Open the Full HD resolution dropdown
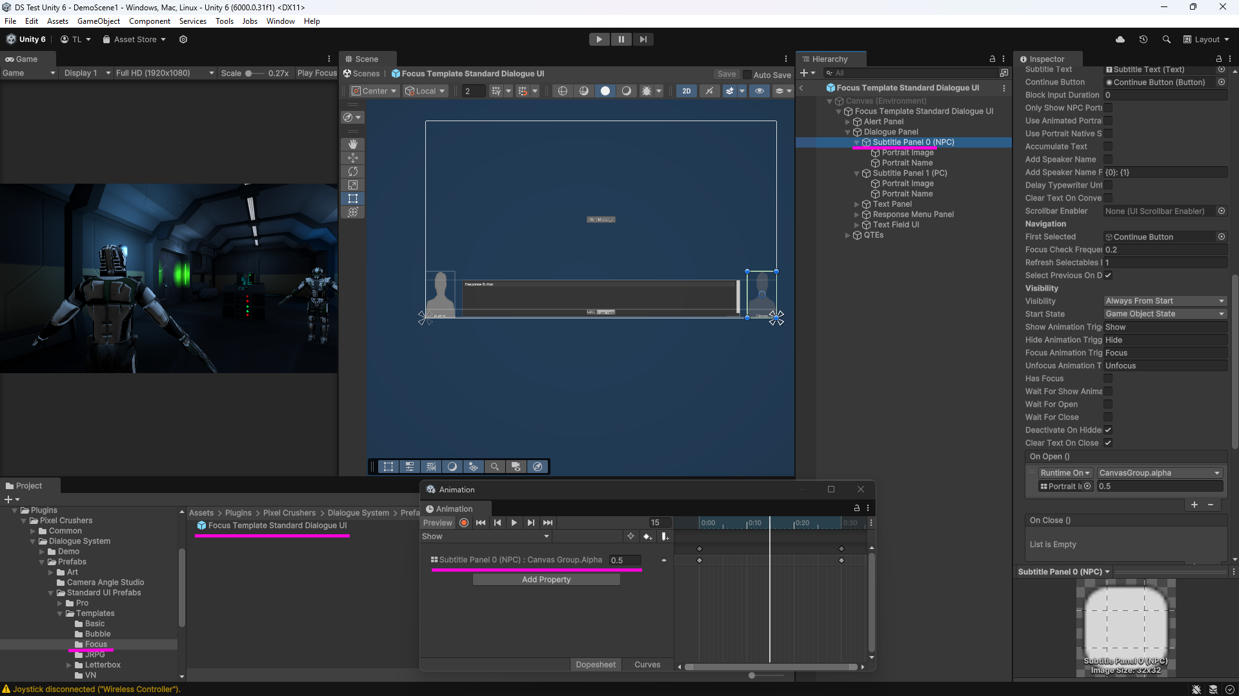The width and height of the screenshot is (1239, 696). point(165,73)
